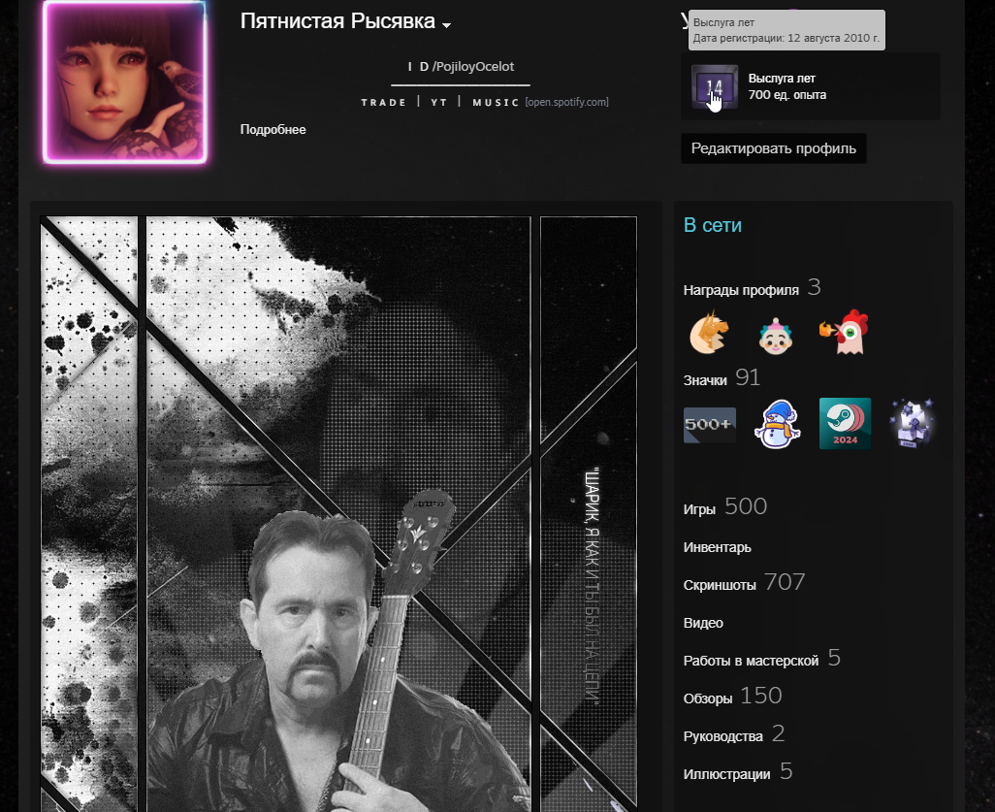The height and width of the screenshot is (812, 995).
Task: Open the Steam 2024 replay badge
Action: (845, 423)
